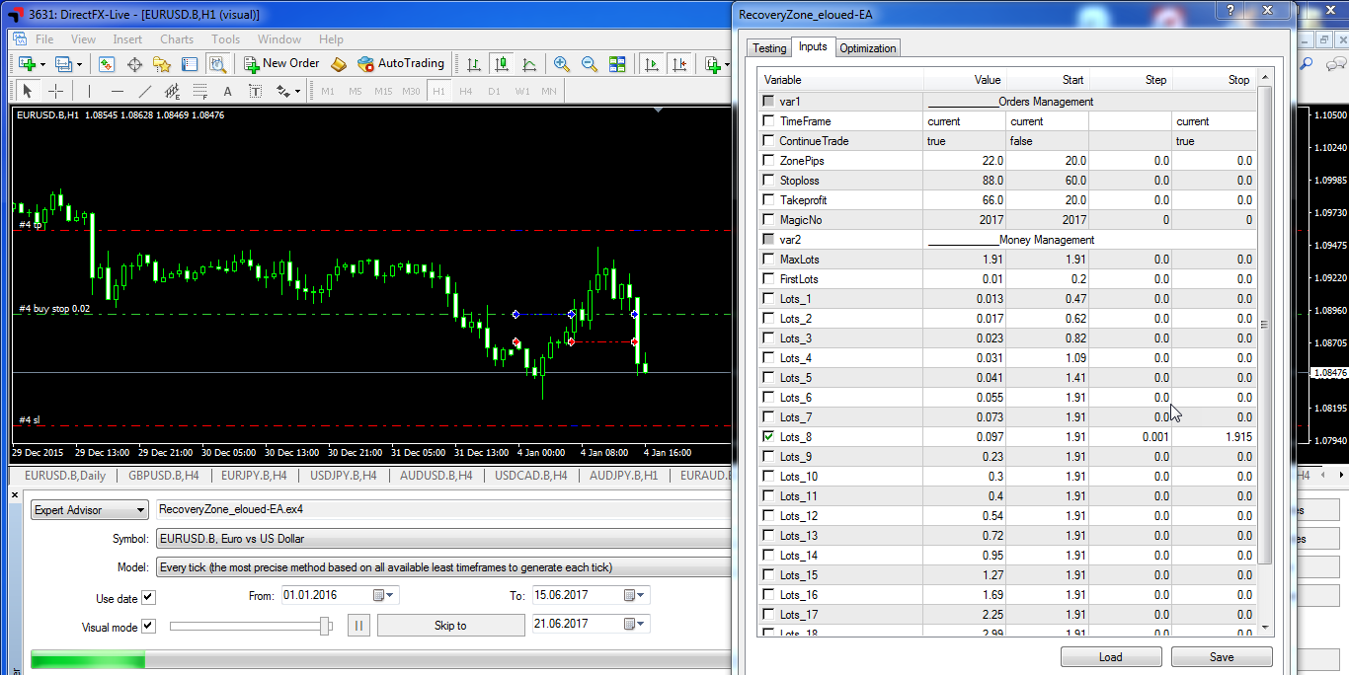
Task: Enable the ZonePips variable checkbox
Action: click(768, 160)
